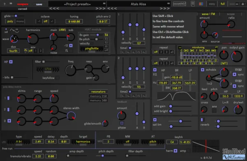
Task: Click the MT microtuning button
Action: [x=224, y=63]
